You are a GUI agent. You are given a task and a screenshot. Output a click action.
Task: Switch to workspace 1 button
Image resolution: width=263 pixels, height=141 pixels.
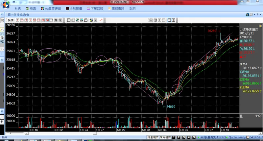(x=174, y=137)
